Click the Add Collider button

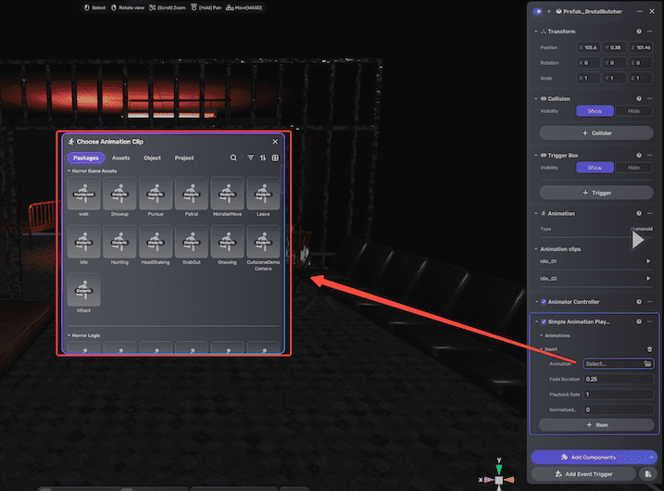(x=596, y=133)
